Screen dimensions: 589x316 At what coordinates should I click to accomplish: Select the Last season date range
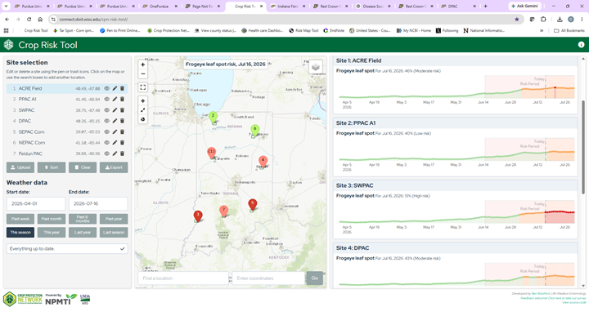tap(114, 233)
